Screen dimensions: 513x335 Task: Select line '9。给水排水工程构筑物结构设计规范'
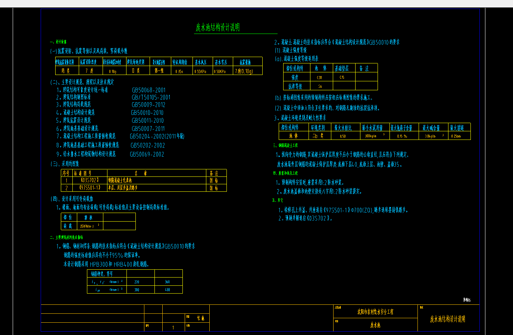[x=86, y=154]
